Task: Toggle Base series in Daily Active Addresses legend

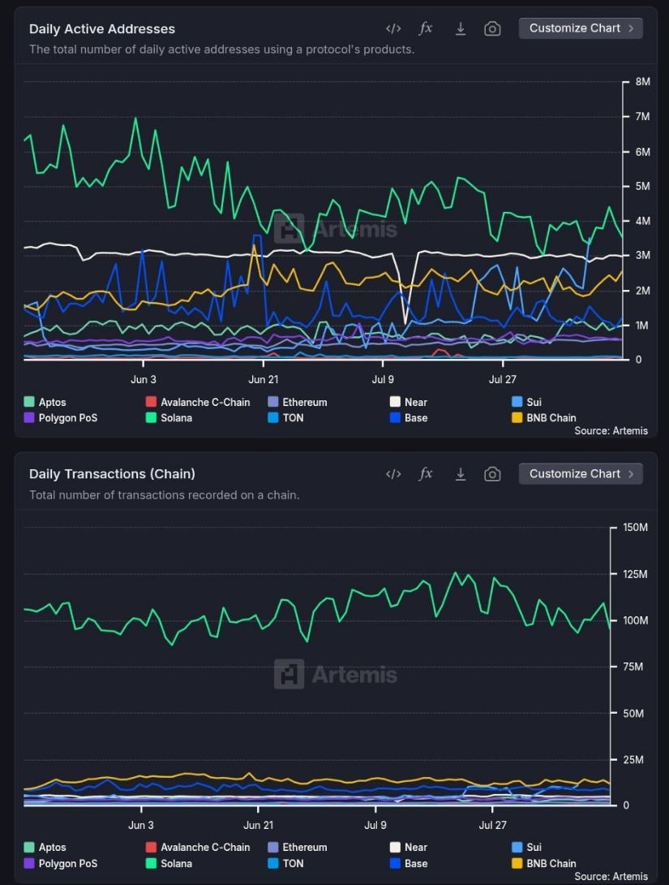Action: pyautogui.click(x=409, y=417)
